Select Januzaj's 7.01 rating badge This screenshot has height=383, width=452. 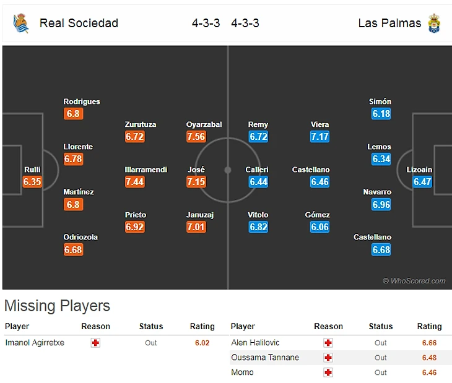196,227
